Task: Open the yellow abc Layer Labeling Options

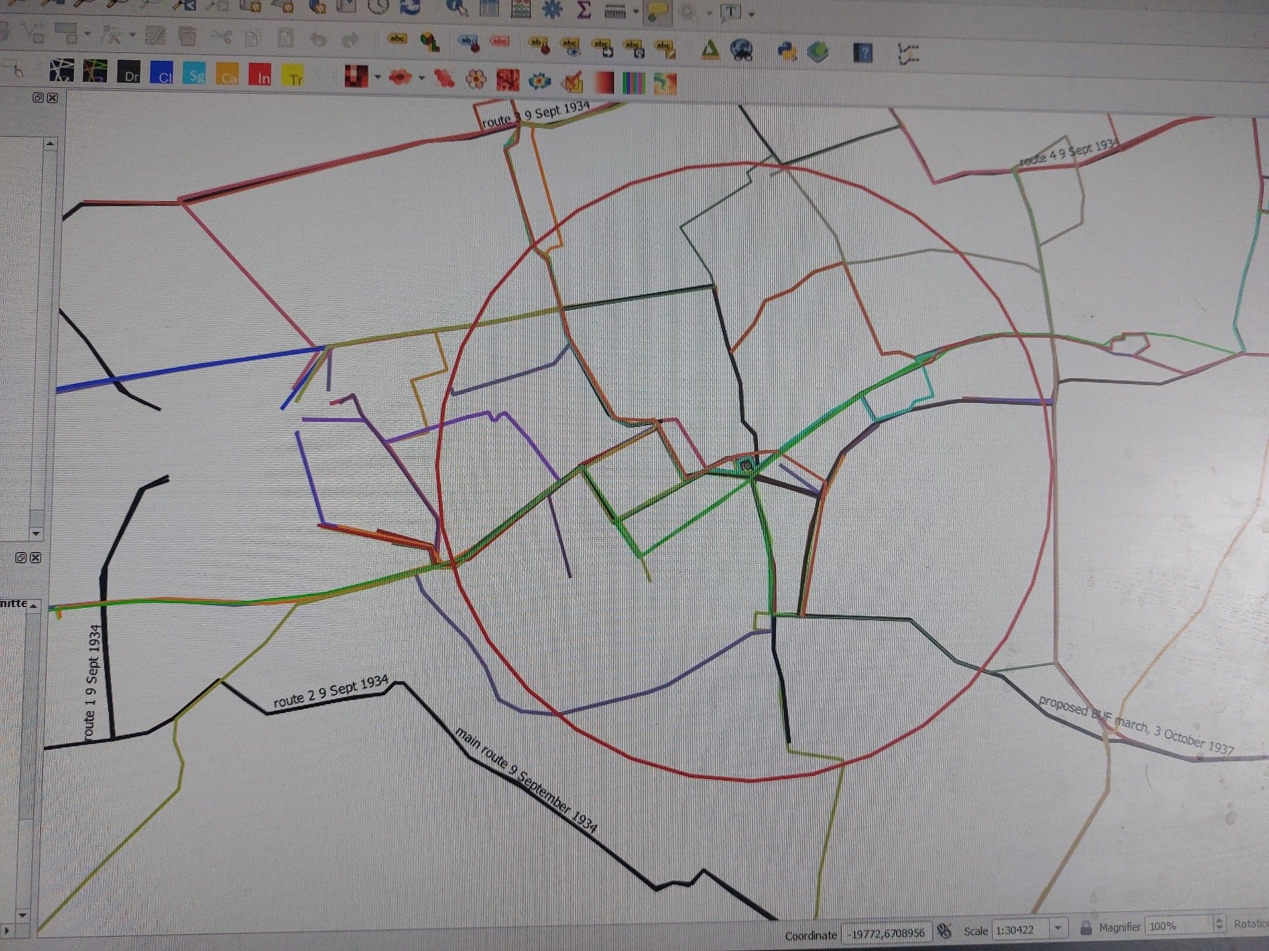Action: pos(397,39)
